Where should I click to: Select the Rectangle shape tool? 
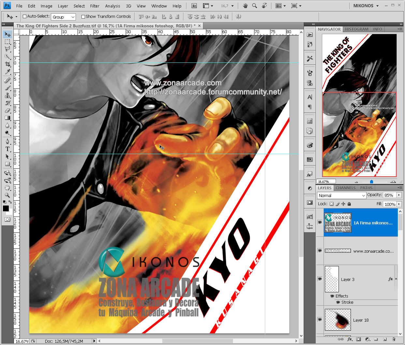tap(7, 164)
